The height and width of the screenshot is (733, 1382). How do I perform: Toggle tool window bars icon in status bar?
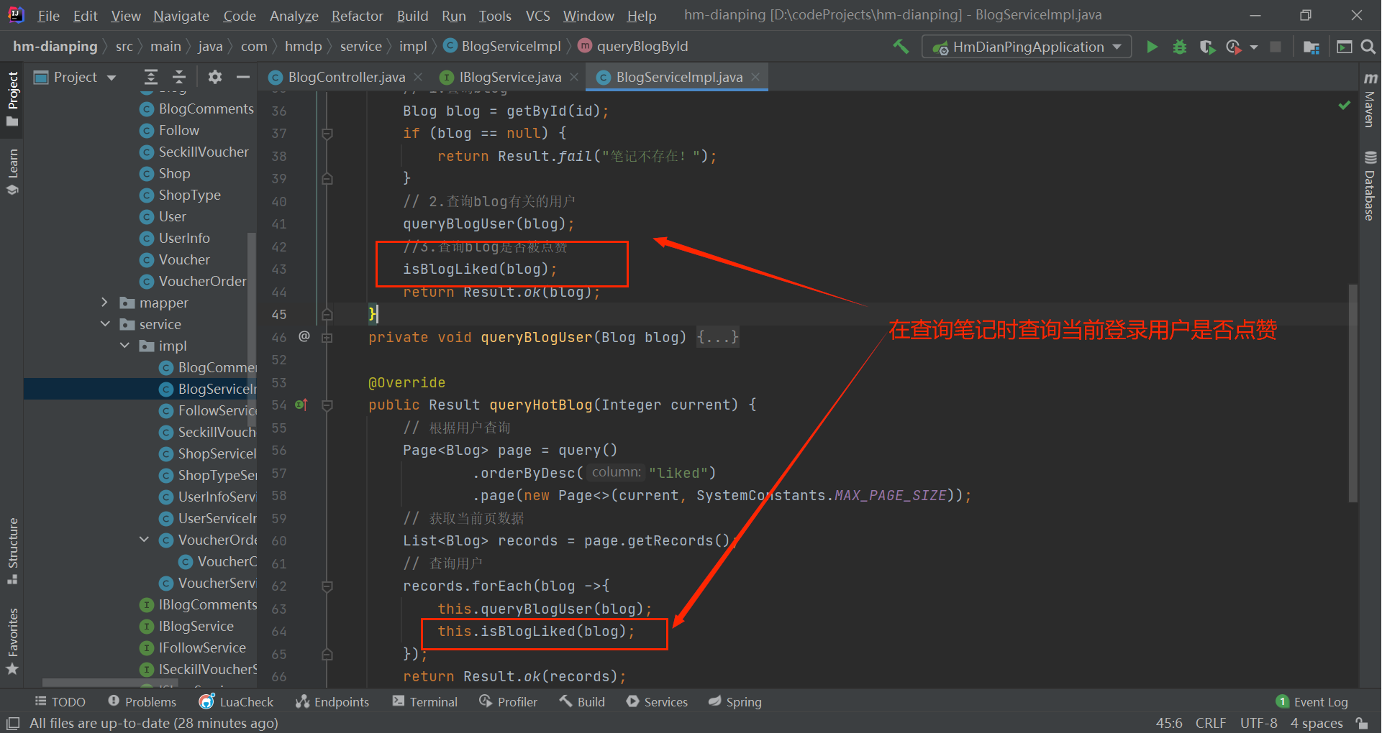(x=12, y=723)
